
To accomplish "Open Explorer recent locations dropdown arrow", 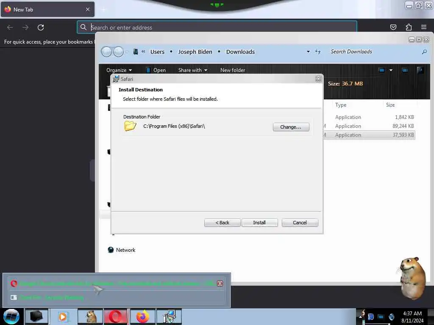I will click(x=126, y=52).
